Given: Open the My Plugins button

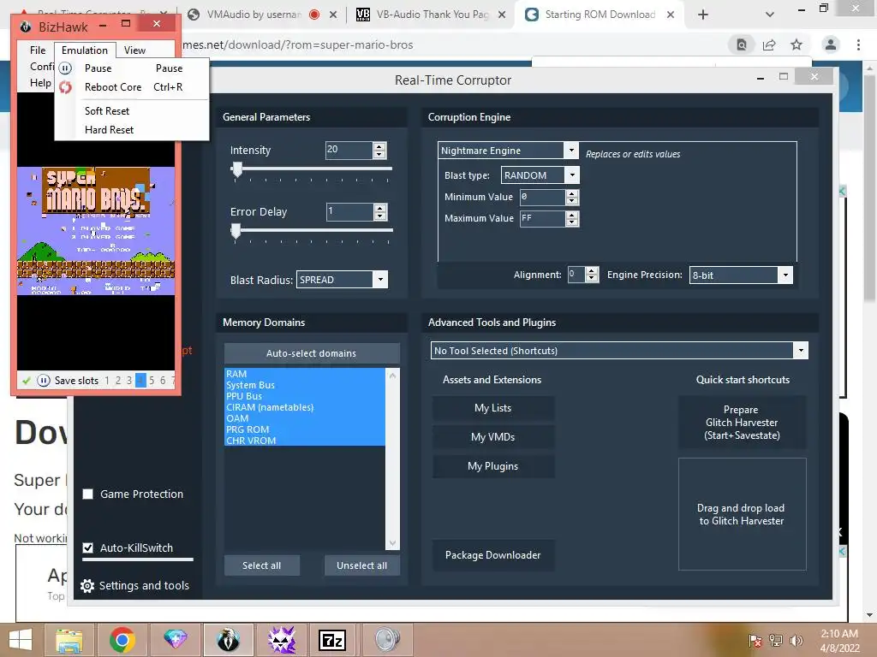Looking at the screenshot, I should coord(492,466).
